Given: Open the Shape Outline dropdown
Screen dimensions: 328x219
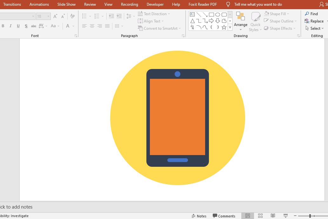Looking at the screenshot, I should coord(280,21).
